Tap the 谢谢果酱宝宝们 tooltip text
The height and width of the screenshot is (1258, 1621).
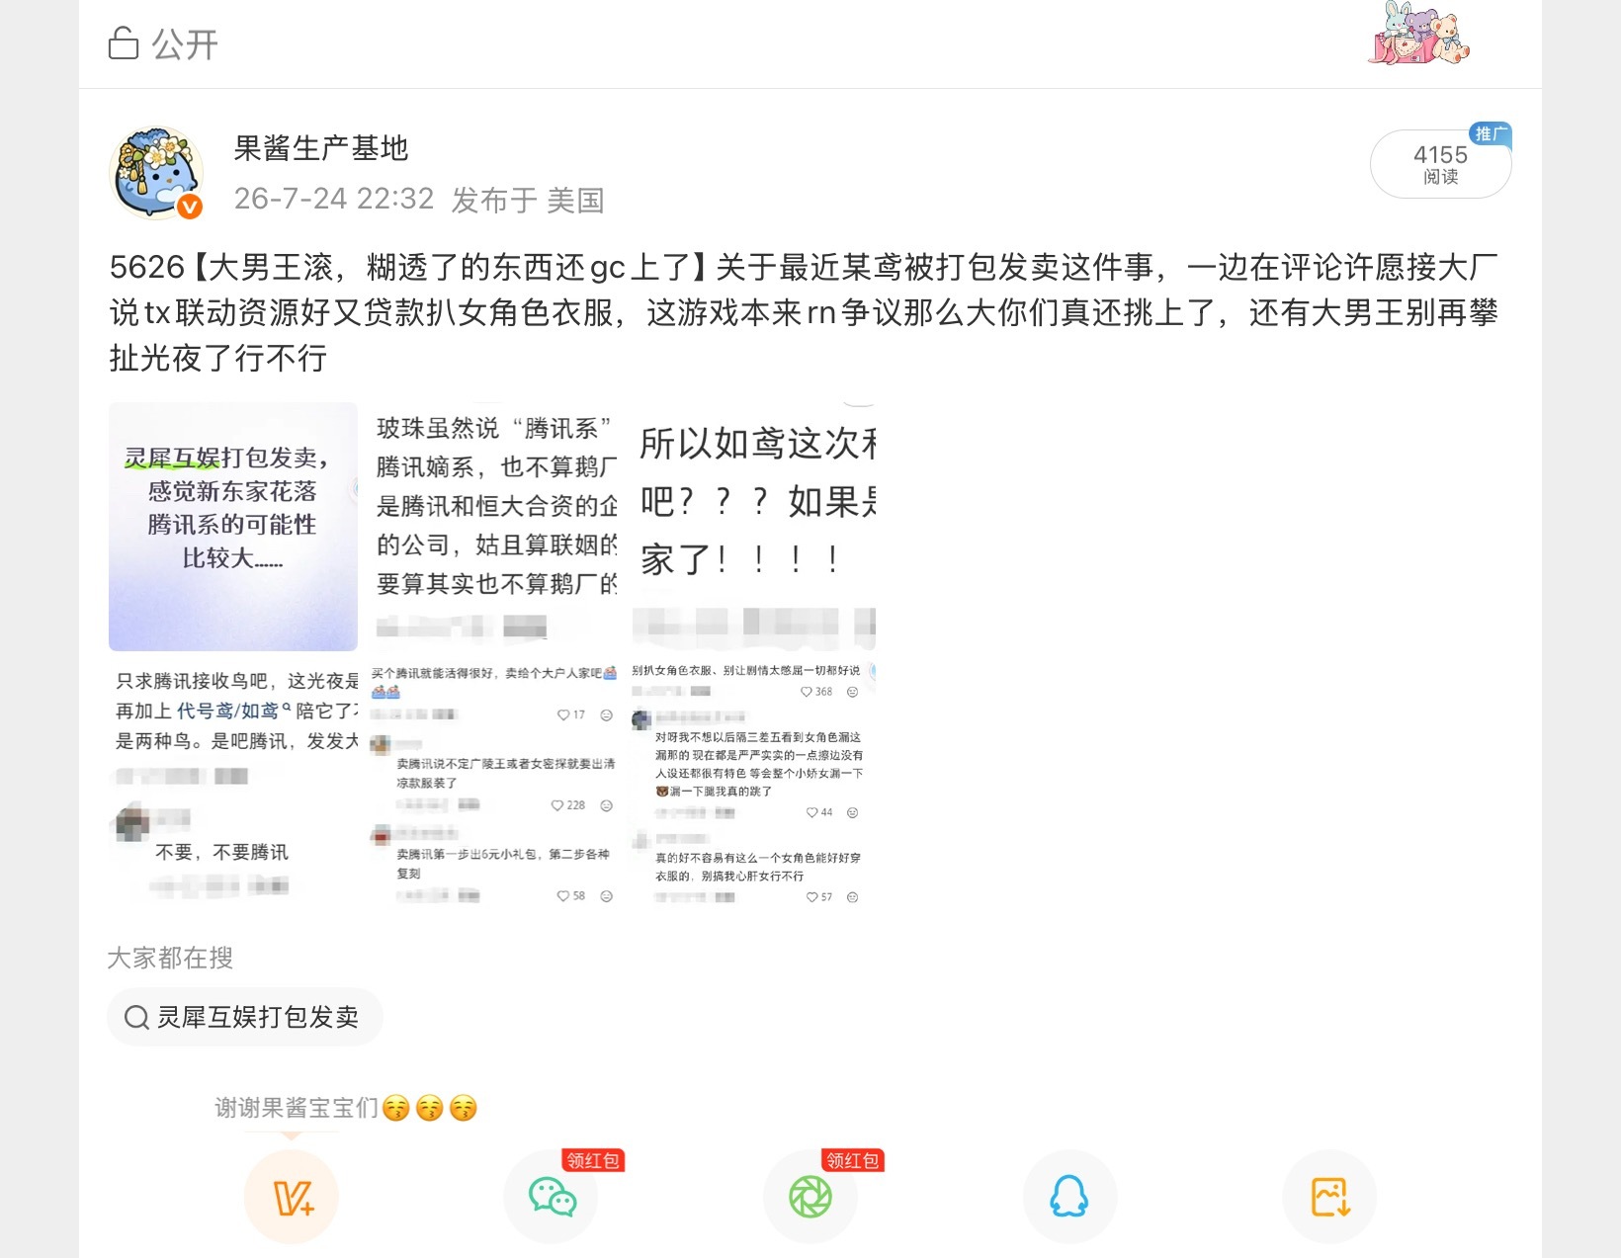[345, 1108]
